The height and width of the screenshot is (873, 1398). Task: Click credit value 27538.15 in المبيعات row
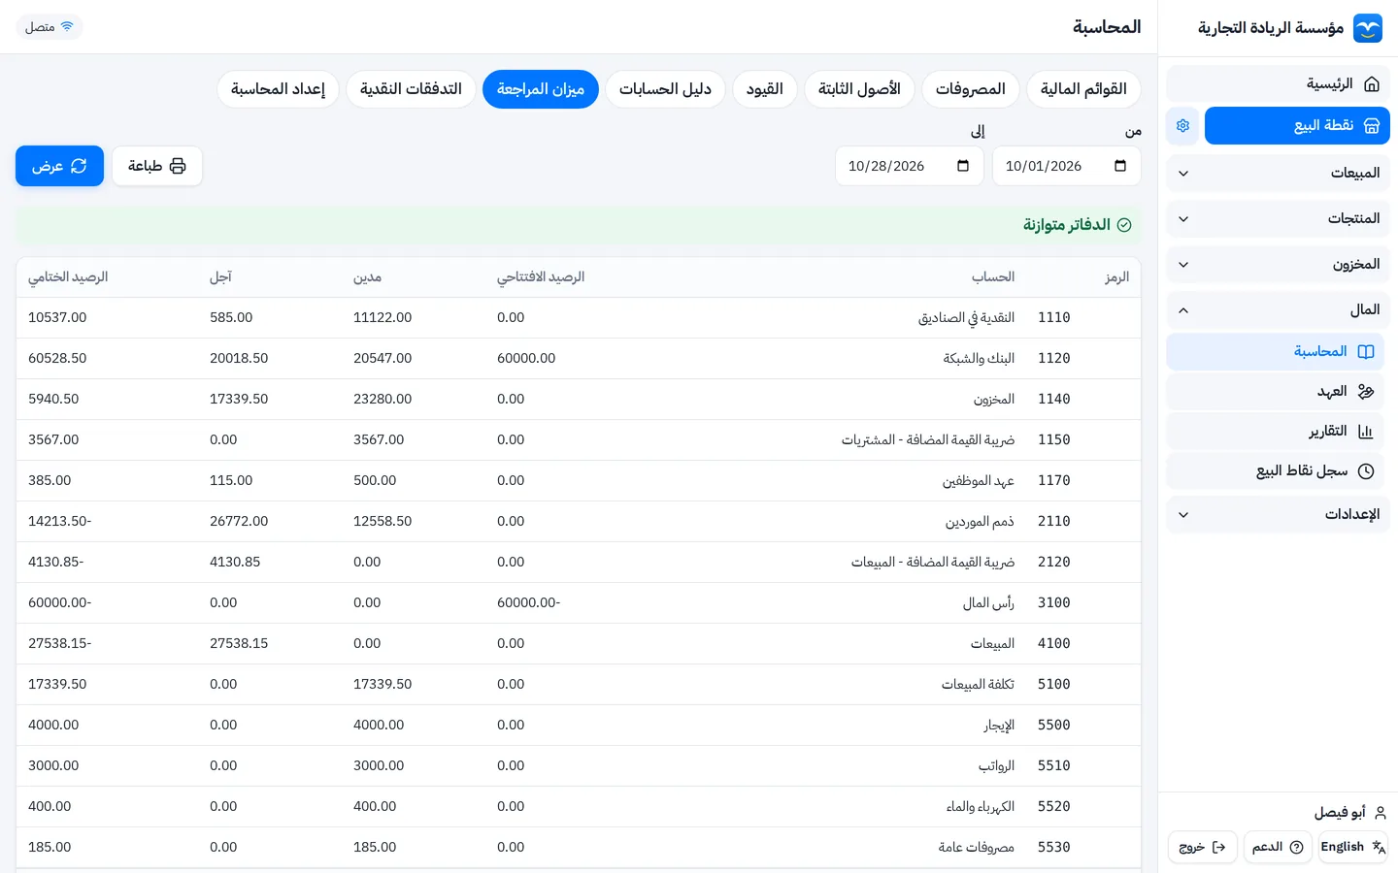click(x=239, y=644)
